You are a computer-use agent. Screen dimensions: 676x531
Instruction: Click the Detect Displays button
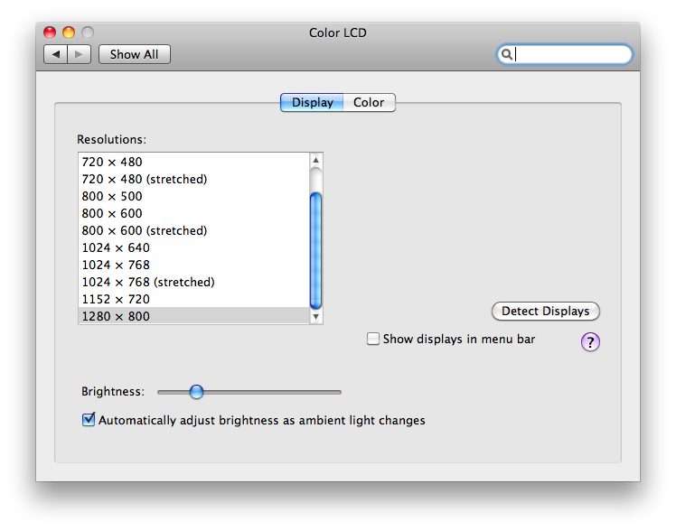coord(545,311)
